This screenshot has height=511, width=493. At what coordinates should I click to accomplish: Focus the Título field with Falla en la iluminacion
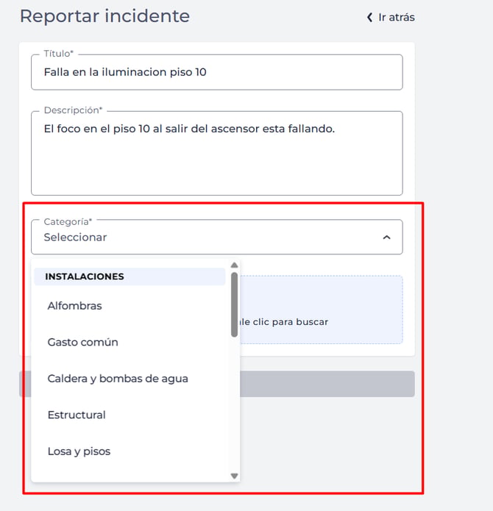[217, 72]
